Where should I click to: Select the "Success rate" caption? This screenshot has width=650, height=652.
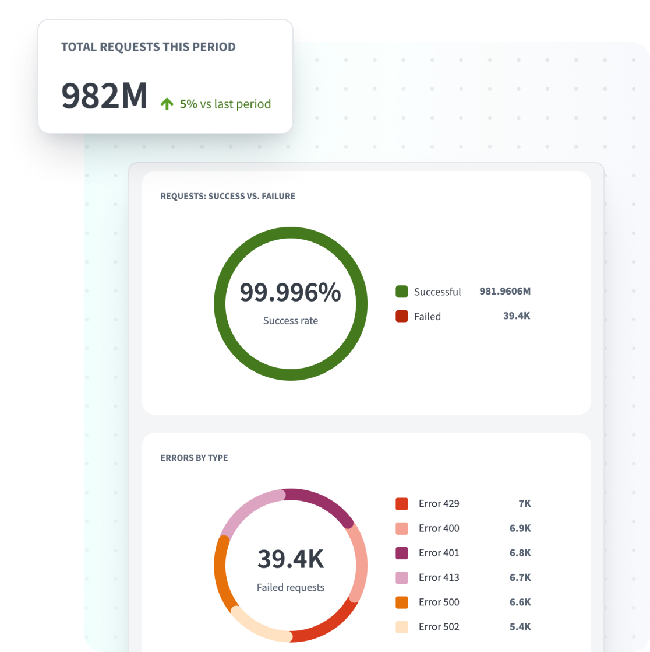coord(290,321)
